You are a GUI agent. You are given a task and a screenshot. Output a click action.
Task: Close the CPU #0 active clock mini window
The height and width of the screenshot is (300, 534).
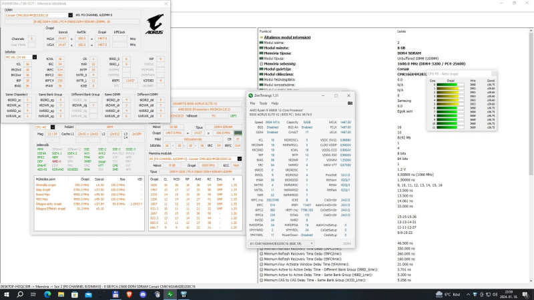(493, 74)
